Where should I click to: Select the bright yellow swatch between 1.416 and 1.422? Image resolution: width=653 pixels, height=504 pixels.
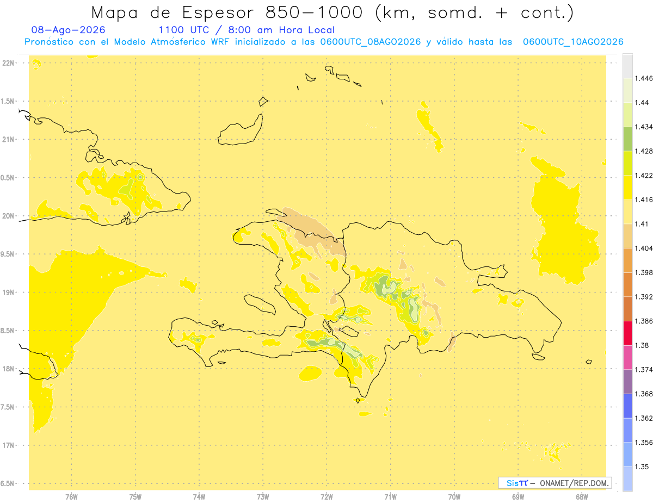627,187
